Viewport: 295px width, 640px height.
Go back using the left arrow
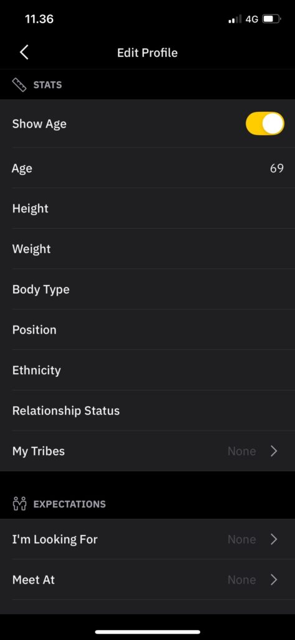(24, 52)
